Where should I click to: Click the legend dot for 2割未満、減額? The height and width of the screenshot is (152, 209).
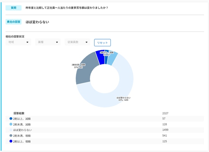click(11, 124)
